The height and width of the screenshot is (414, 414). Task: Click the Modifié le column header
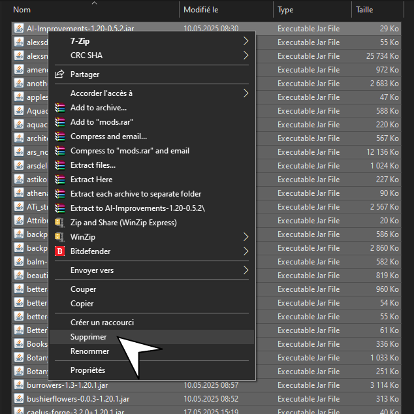point(201,10)
